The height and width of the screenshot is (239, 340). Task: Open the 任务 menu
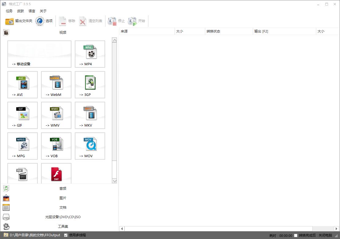tap(9, 11)
